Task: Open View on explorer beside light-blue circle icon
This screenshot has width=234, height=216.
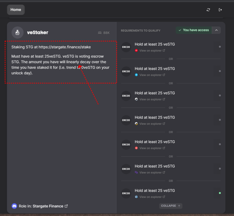Action: click(152, 75)
